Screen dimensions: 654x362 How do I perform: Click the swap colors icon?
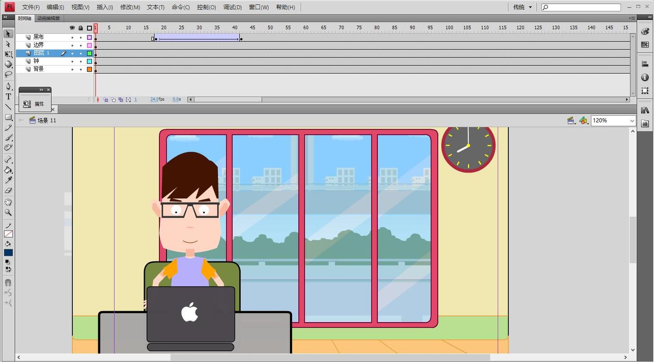(8, 269)
